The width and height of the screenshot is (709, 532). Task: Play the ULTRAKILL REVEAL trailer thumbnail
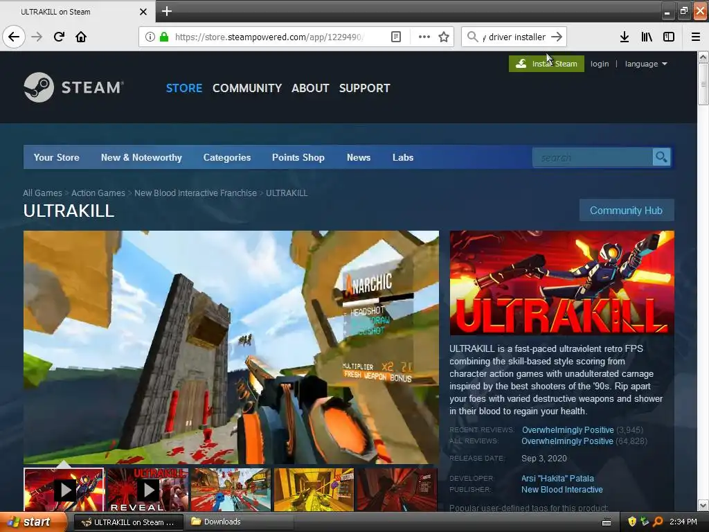[x=147, y=490]
